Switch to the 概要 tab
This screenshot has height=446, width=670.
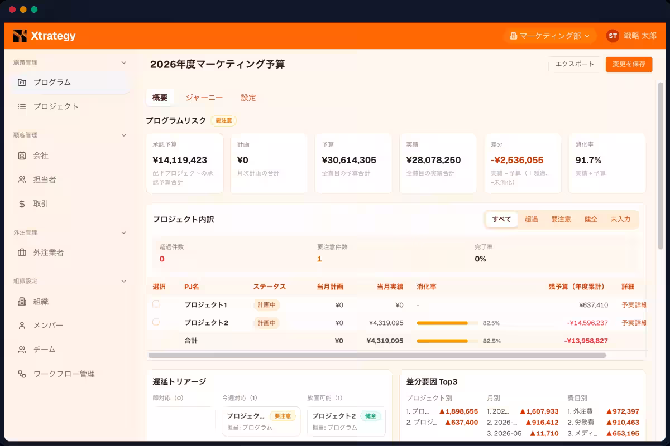160,98
